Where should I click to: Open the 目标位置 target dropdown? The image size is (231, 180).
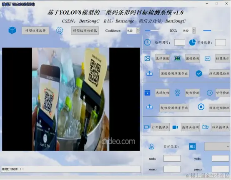[217, 146]
